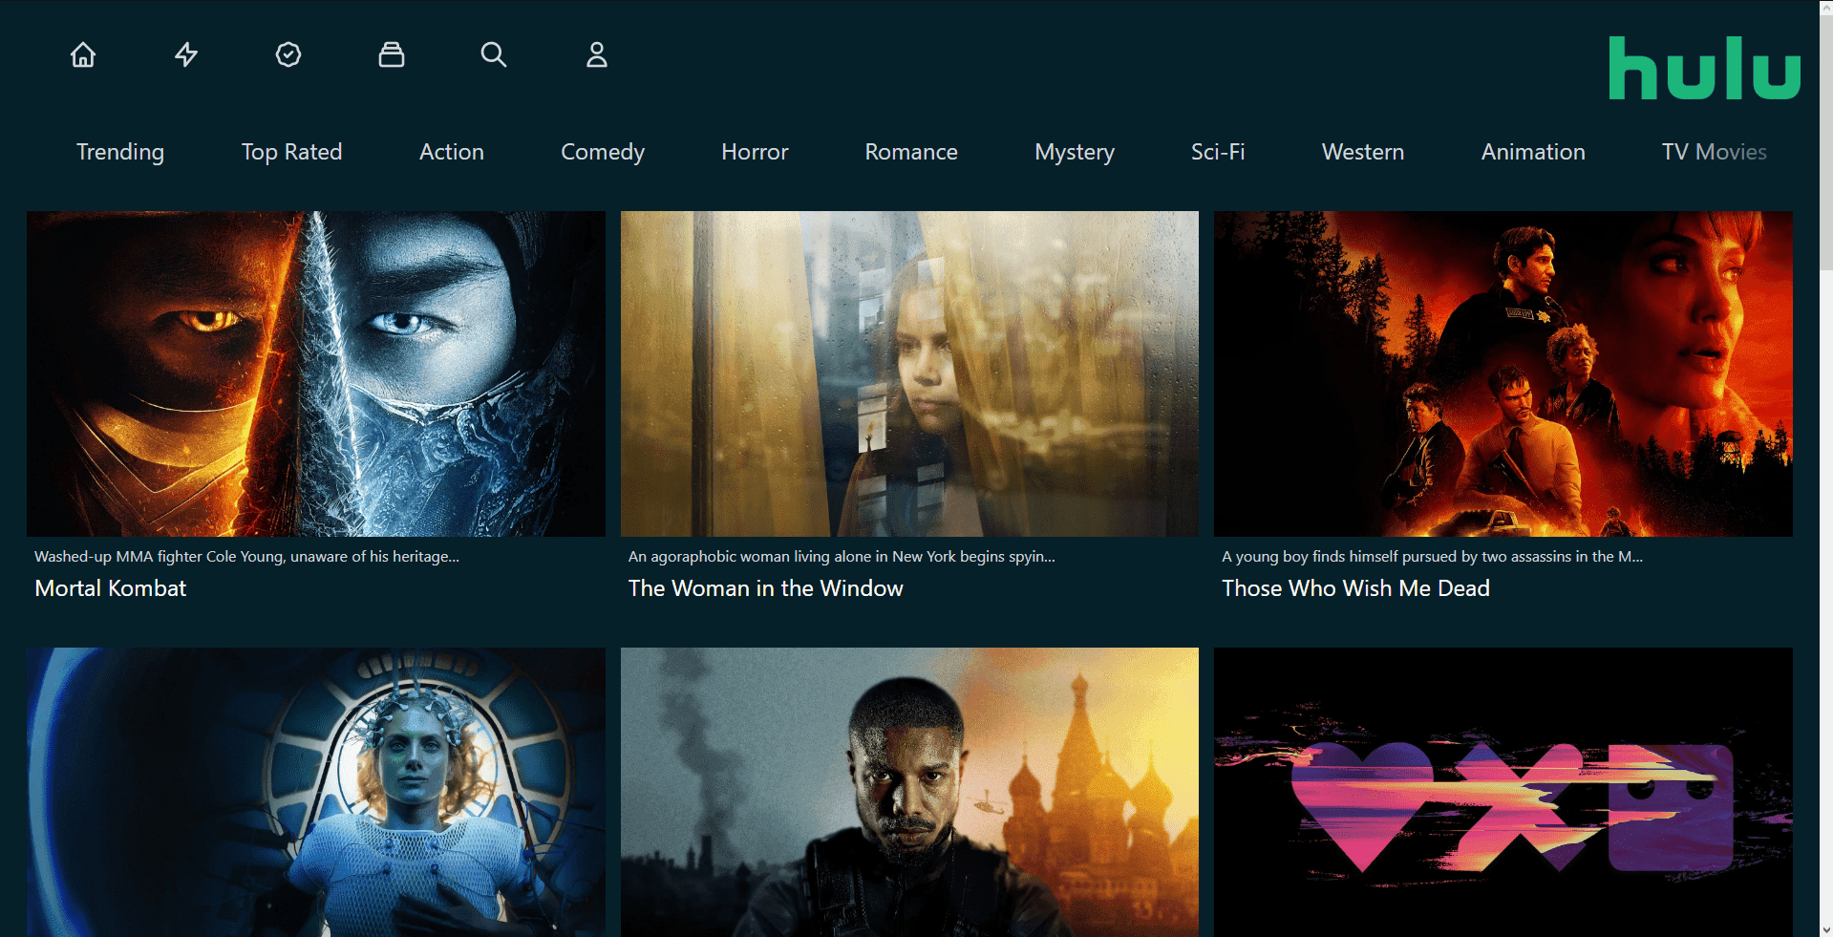
Task: Open Those Who Wish Me Dead poster
Action: tap(1503, 373)
